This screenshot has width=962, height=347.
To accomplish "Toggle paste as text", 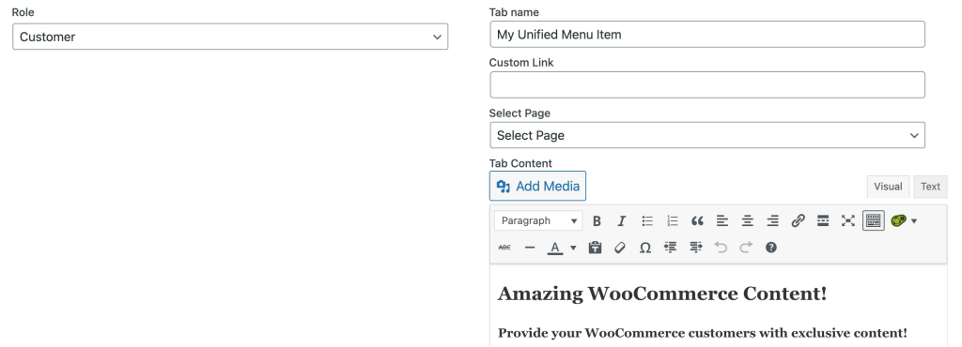I will coord(595,248).
